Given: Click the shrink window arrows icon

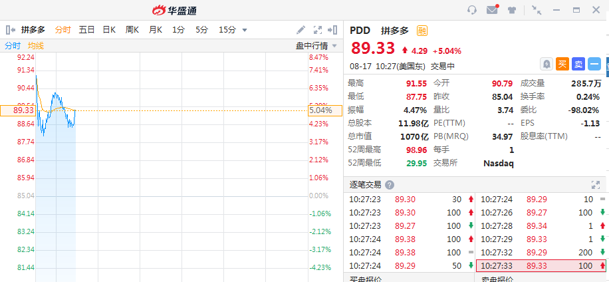Looking at the screenshot, I should click(x=537, y=10).
